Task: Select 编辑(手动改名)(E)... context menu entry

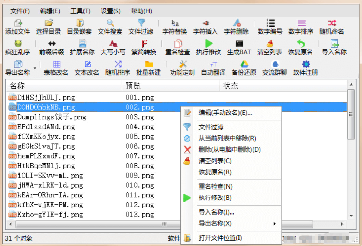Action: click(225, 113)
